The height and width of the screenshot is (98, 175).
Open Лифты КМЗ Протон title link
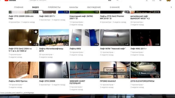(18, 81)
